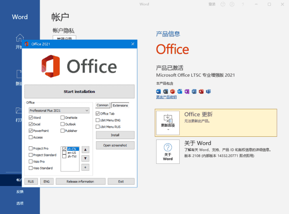The image size is (289, 214).
Task: Switch to the Extensions tab
Action: (120, 105)
